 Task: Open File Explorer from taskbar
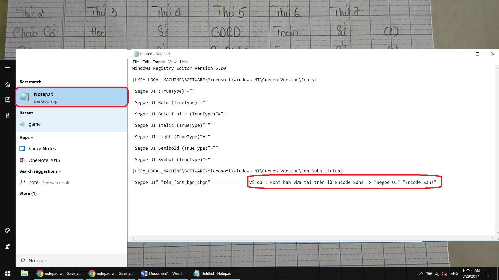(x=24, y=274)
